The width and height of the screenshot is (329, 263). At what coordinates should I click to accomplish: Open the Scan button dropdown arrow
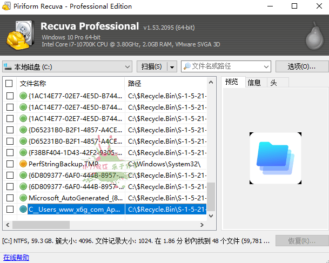(x=172, y=67)
